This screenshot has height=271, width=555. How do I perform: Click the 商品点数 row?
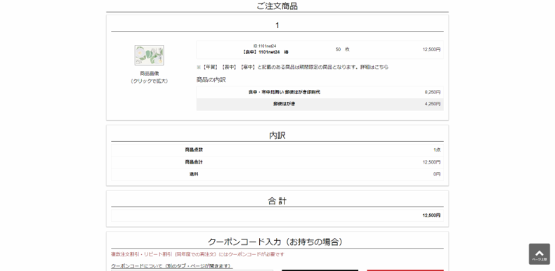point(277,150)
